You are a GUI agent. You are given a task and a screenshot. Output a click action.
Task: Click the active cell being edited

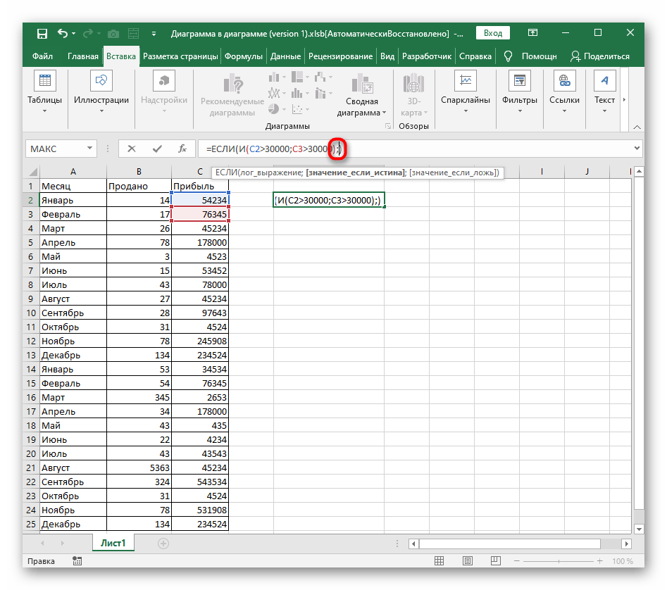tap(328, 200)
